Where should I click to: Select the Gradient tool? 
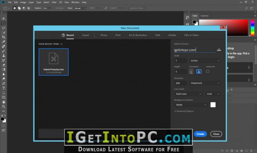3,70
